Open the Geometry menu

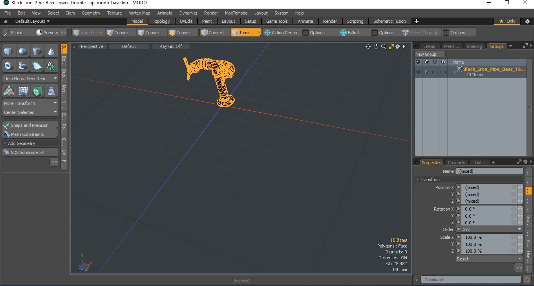(91, 13)
